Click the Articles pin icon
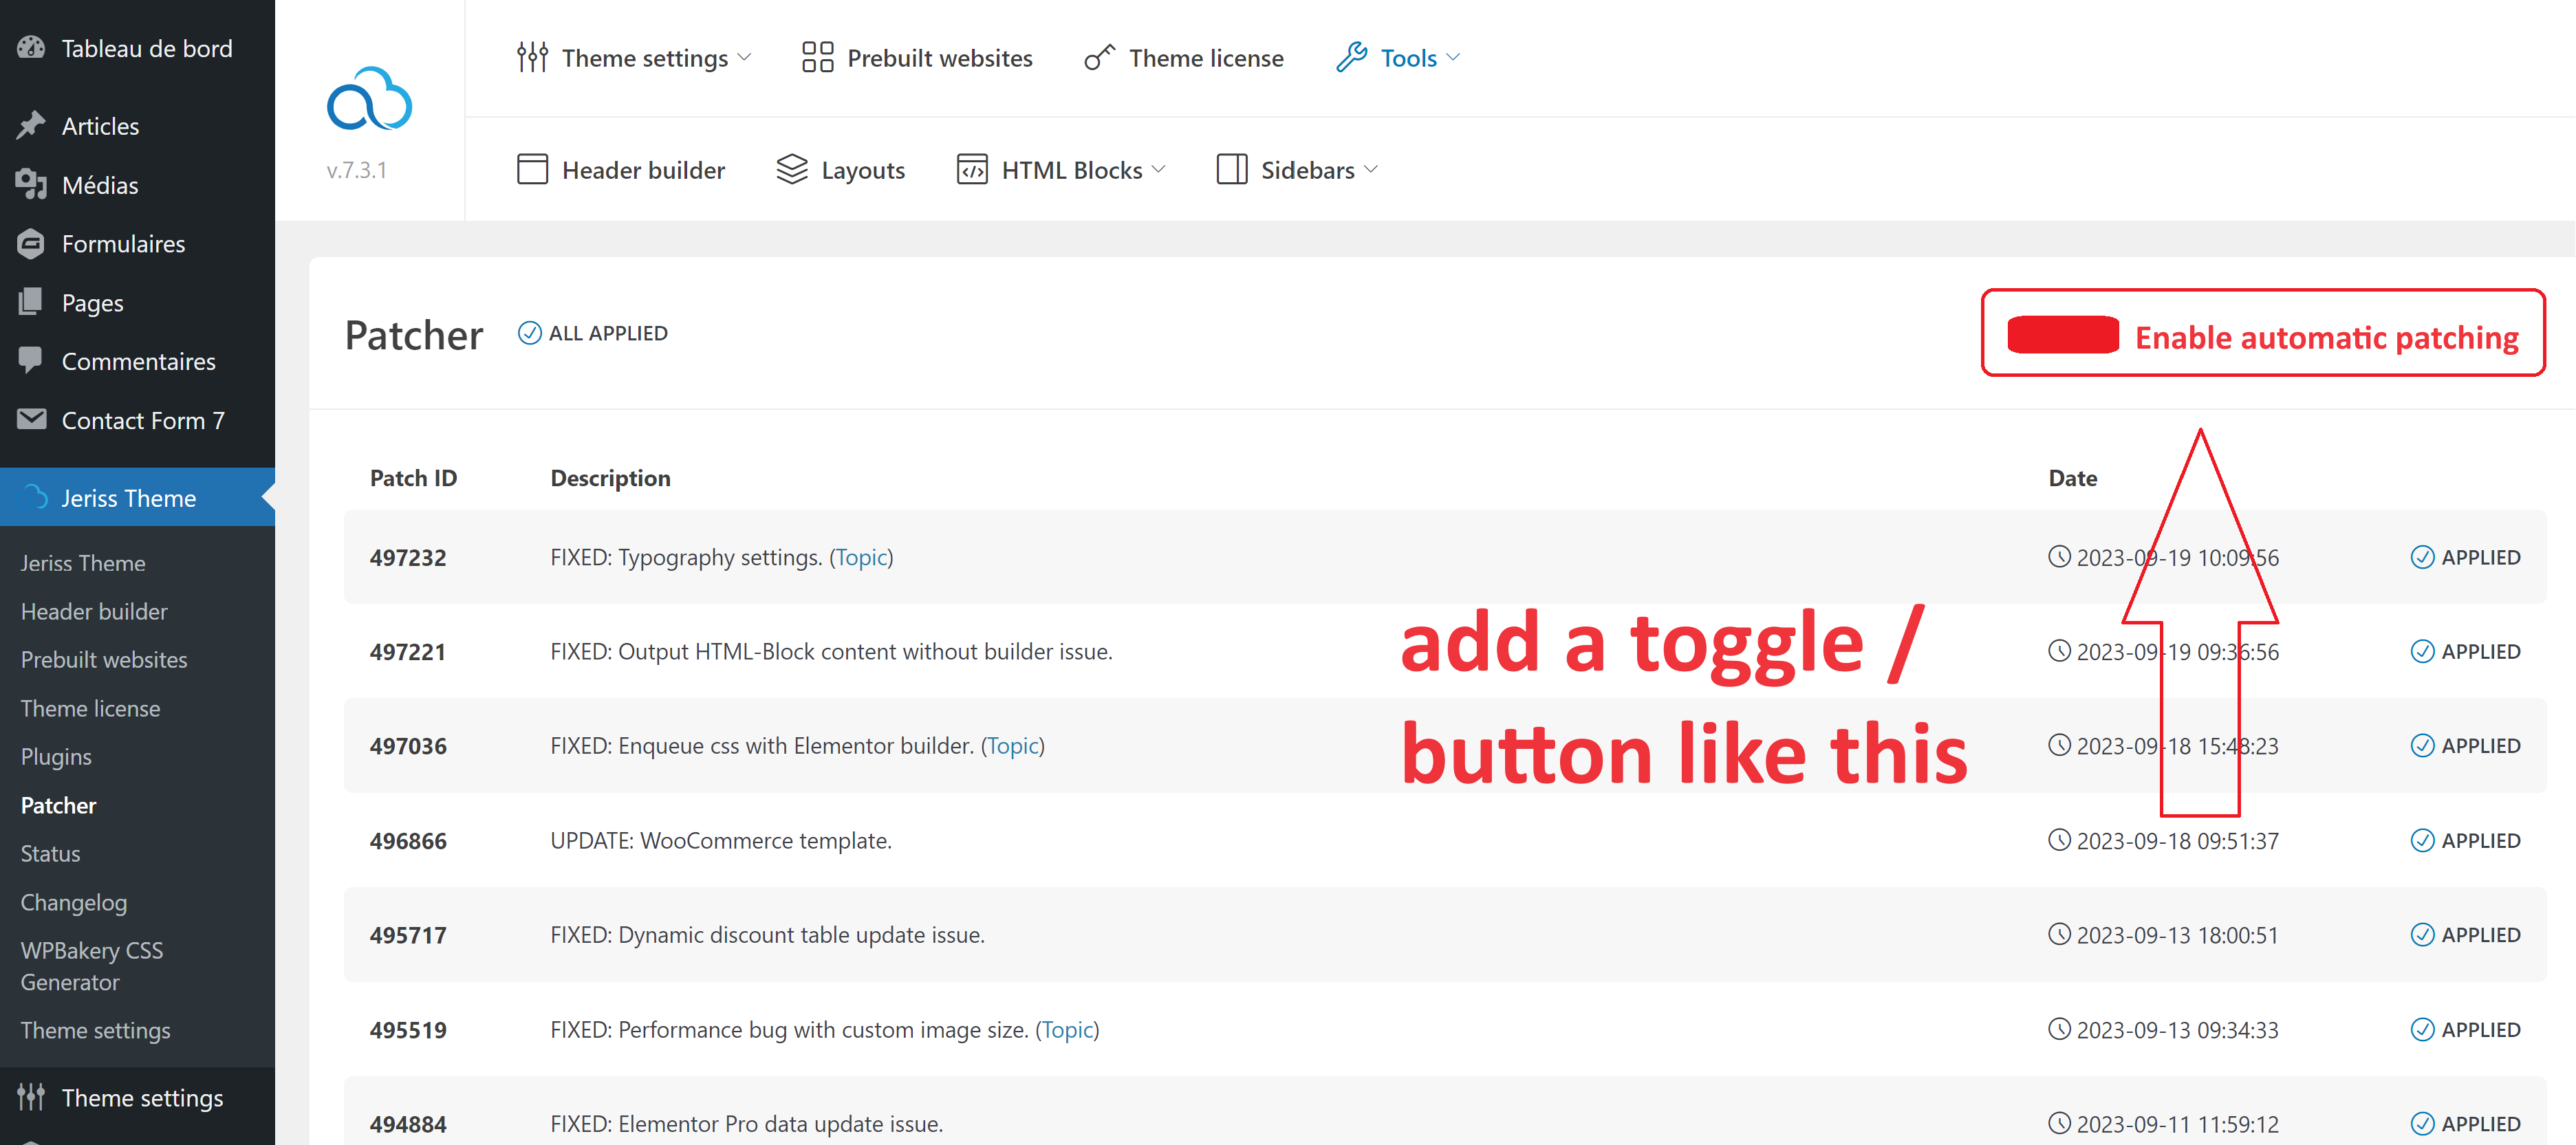2576x1145 pixels. click(31, 125)
